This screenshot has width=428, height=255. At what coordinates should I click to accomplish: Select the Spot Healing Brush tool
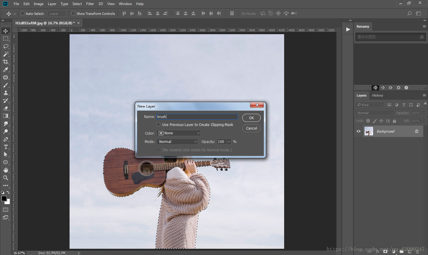[x=6, y=77]
